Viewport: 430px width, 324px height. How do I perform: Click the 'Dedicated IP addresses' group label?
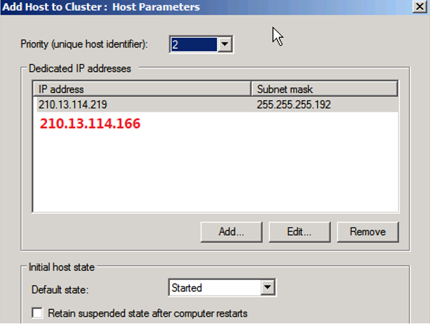pyautogui.click(x=79, y=68)
